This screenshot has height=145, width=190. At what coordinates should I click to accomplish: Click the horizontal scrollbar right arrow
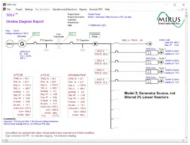pyautogui.click(x=183, y=140)
